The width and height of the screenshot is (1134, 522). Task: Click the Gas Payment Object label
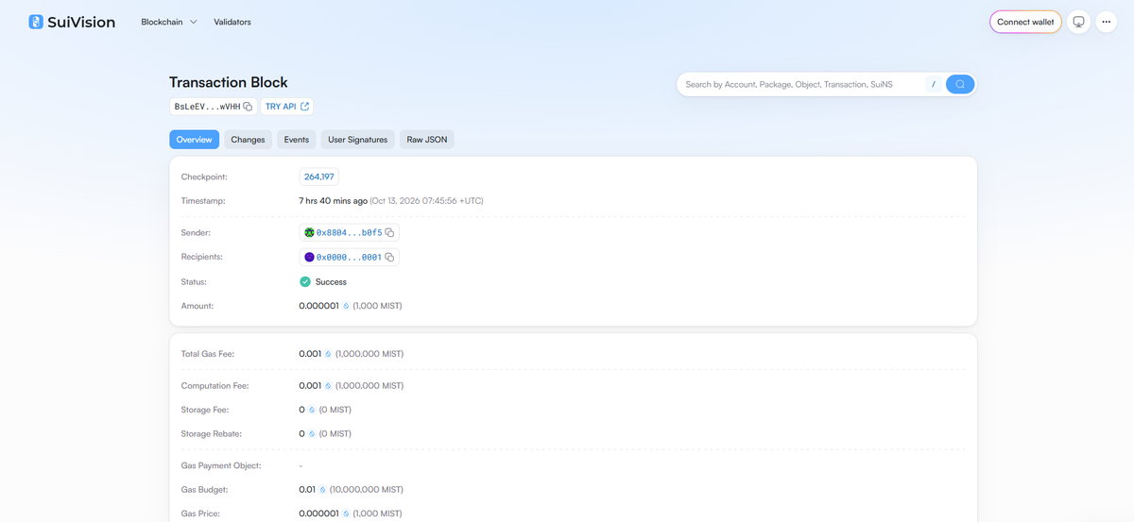coord(221,465)
